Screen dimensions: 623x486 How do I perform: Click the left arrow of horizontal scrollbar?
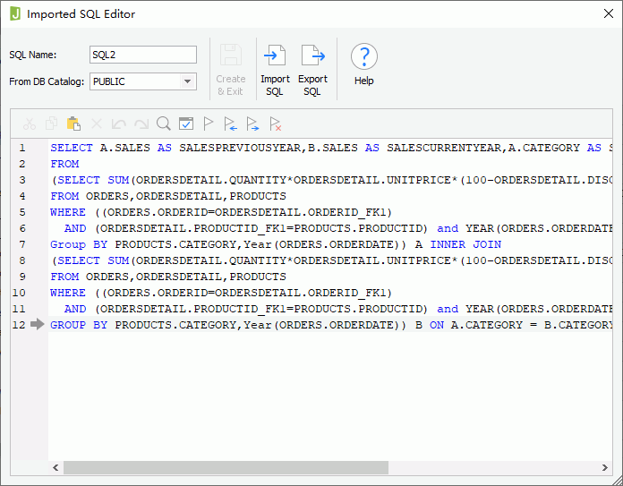tap(55, 467)
